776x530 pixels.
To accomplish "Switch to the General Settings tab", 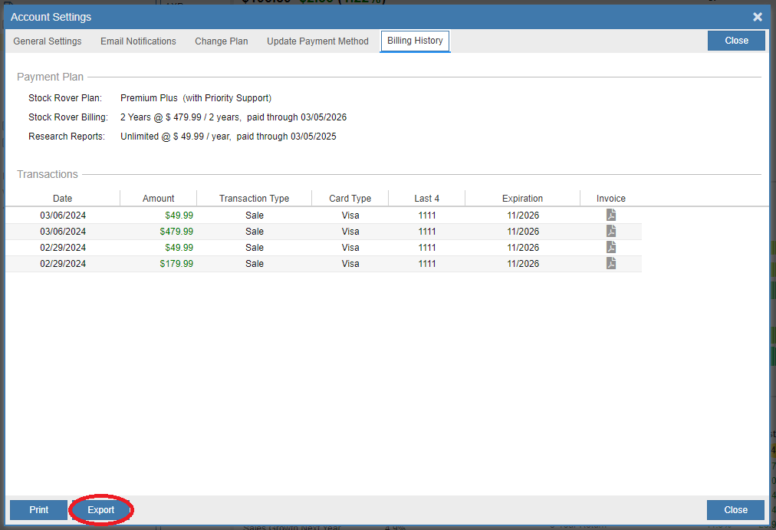I will [x=47, y=41].
